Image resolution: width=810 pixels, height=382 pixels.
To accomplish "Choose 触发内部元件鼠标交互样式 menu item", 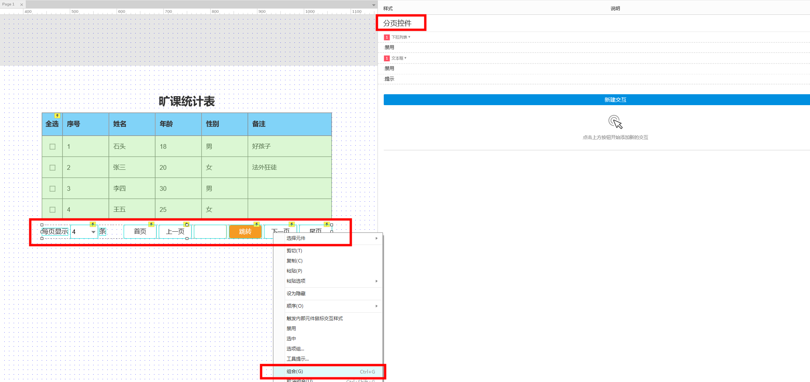I will point(328,319).
